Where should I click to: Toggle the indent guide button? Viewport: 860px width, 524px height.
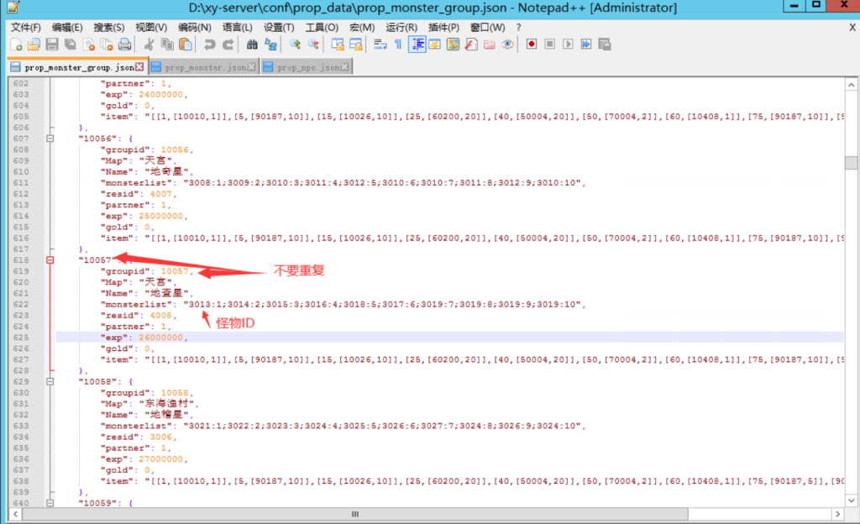417,45
